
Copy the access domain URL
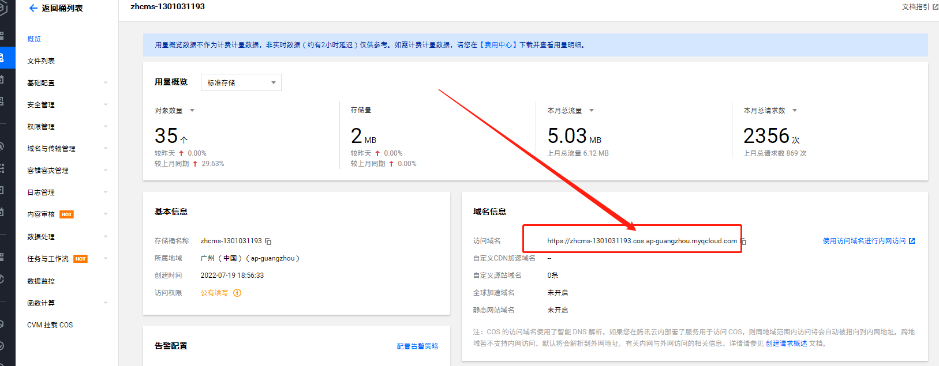click(x=744, y=242)
